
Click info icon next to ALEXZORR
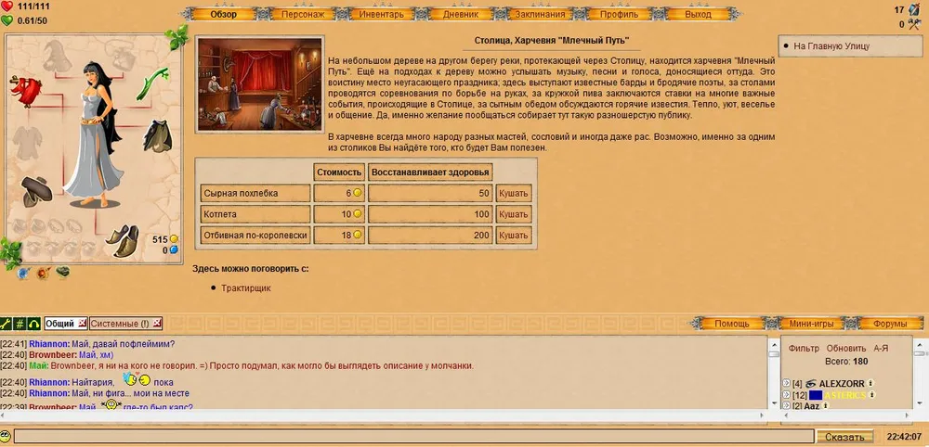tap(870, 383)
